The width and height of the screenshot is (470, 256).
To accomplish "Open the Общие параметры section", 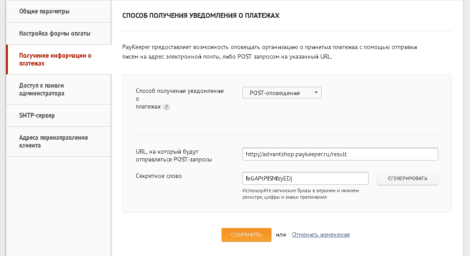I will [44, 11].
